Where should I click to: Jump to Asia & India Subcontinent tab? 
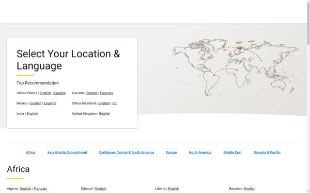point(67,152)
